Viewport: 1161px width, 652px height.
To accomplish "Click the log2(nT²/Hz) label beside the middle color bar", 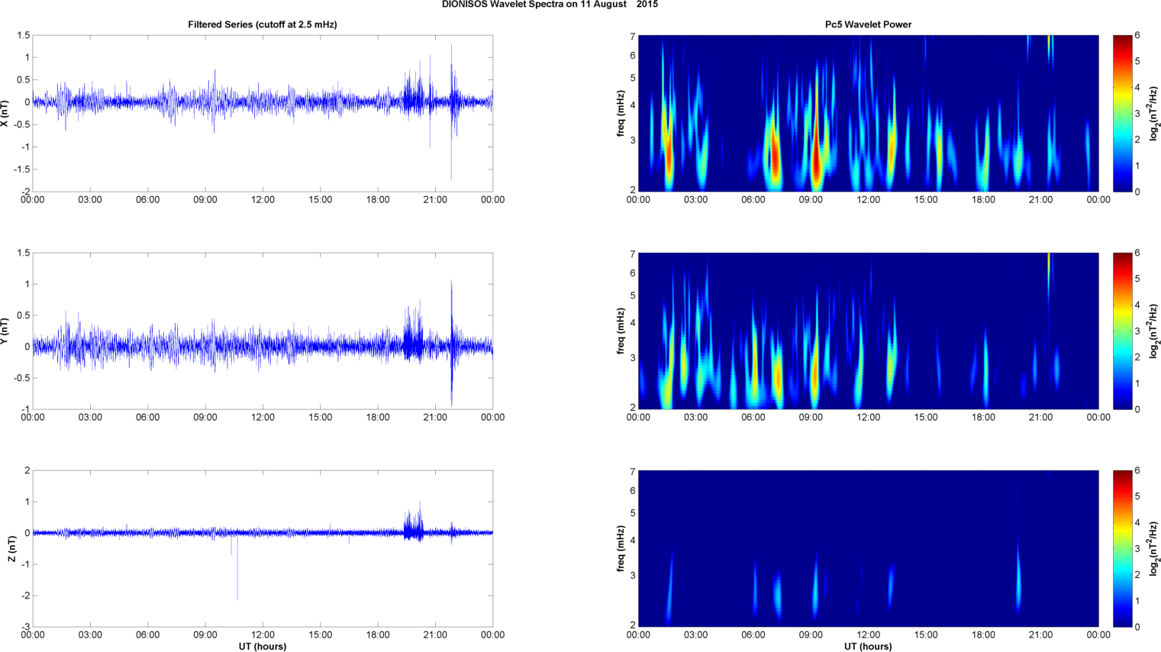I will [1155, 331].
